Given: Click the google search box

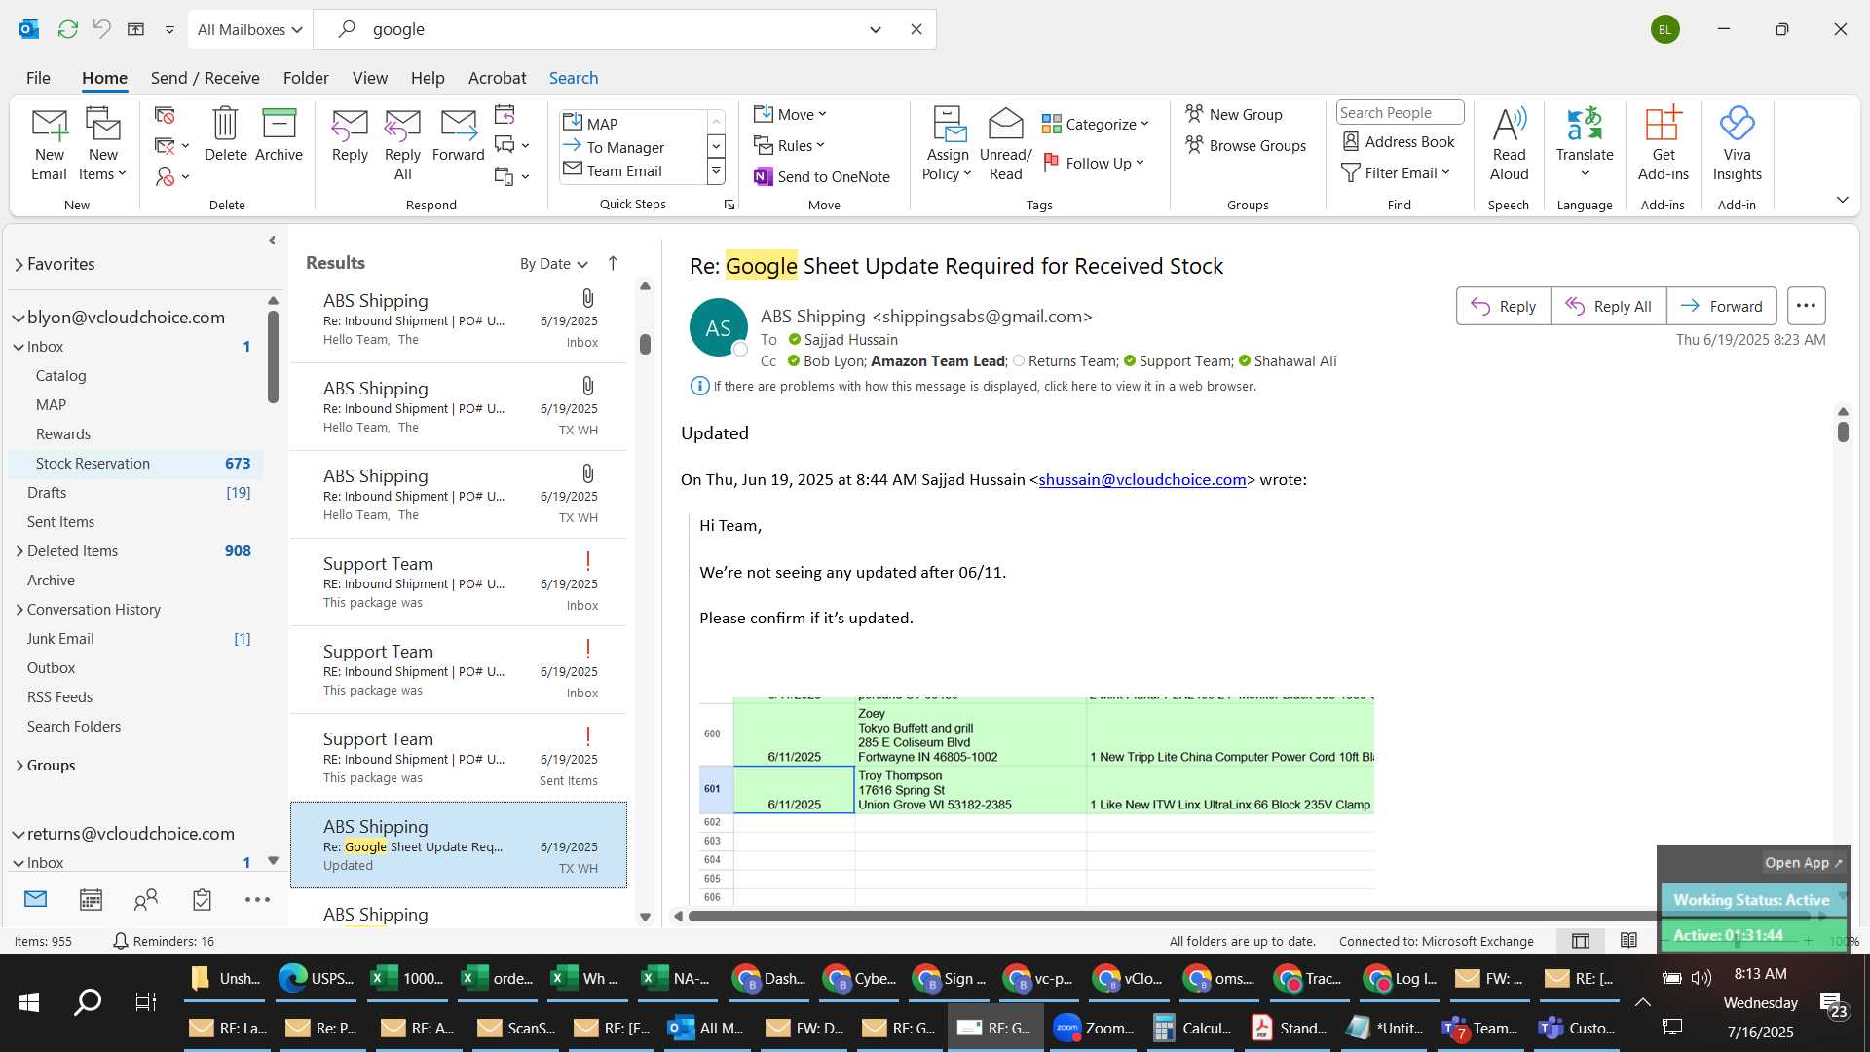Looking at the screenshot, I should [x=614, y=29].
